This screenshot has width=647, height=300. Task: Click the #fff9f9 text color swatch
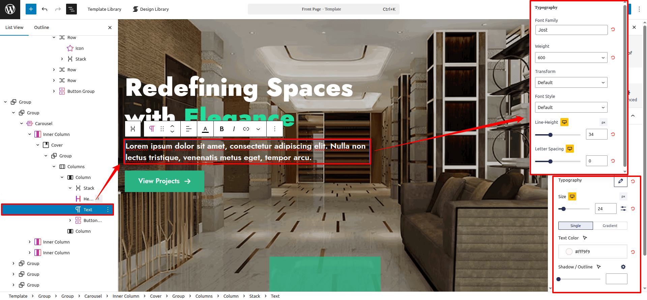[569, 252]
